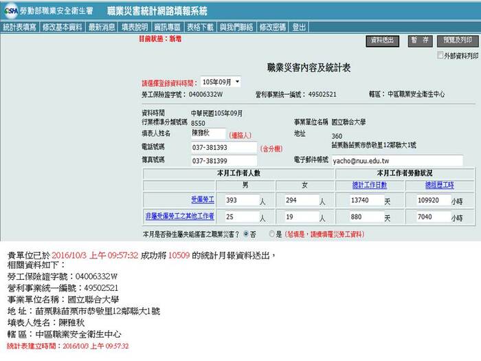This screenshot has height=361, width=481.
Task: Click the red 10509 period text
Action: tap(179, 255)
